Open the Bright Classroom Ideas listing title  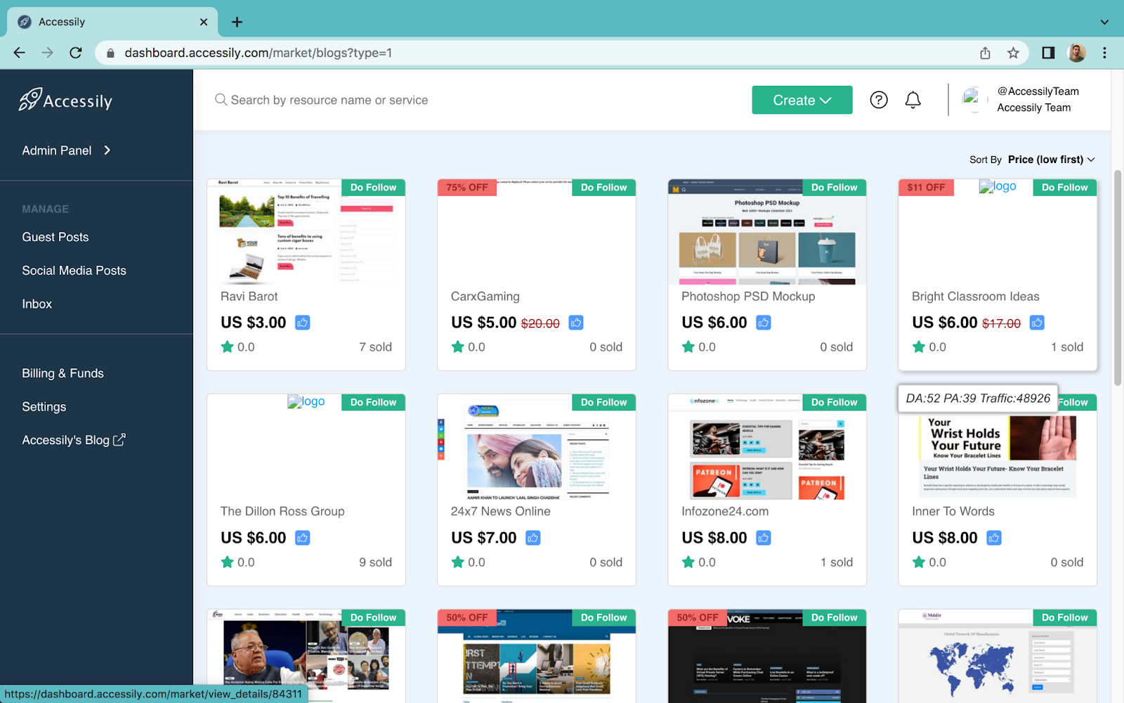pos(975,297)
